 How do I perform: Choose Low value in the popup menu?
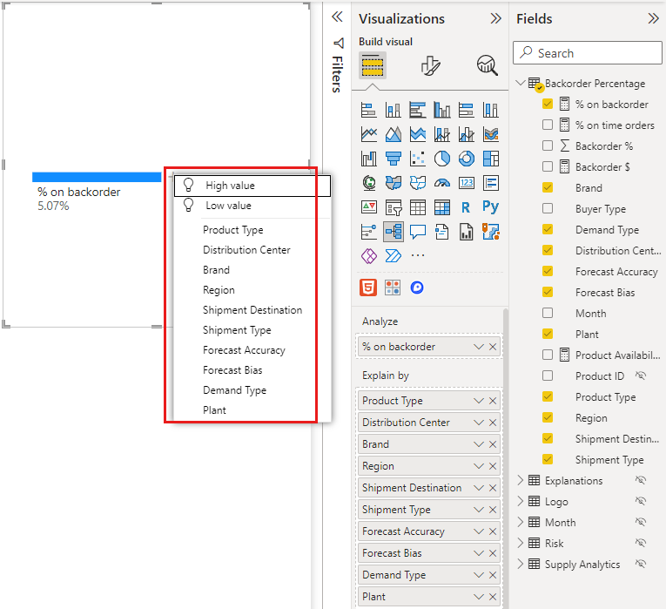tap(252, 206)
